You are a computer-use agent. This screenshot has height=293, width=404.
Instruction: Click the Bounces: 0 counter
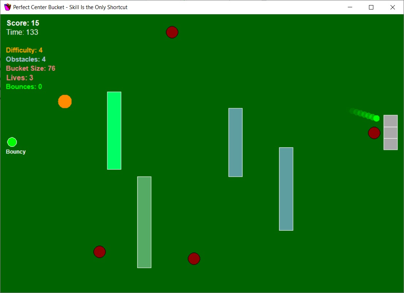pos(24,87)
